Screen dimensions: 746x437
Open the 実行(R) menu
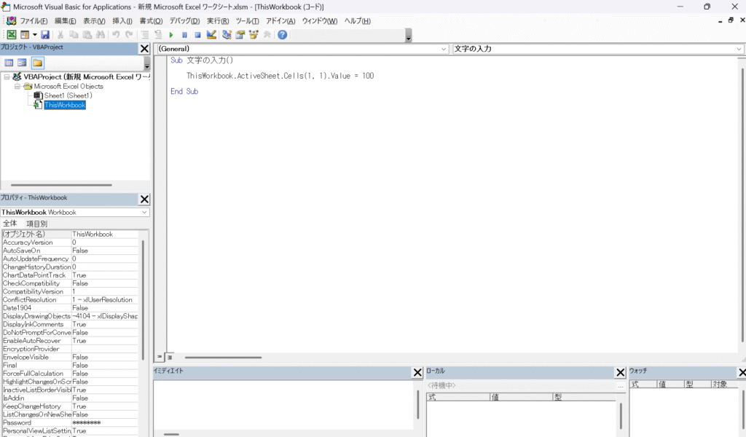218,21
